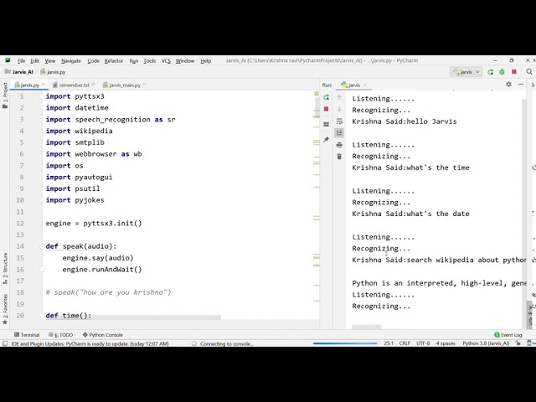
Task: Click the Down the stack trace arrow
Action: tap(339, 109)
